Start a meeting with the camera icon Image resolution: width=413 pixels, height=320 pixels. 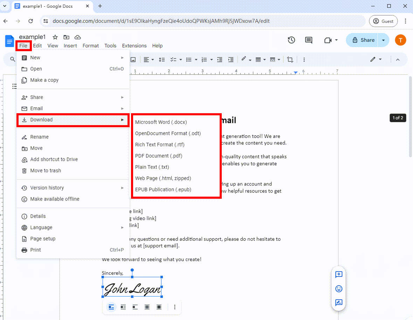[328, 40]
